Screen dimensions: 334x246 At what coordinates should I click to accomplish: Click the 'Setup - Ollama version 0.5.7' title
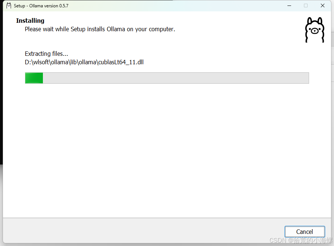coord(41,6)
